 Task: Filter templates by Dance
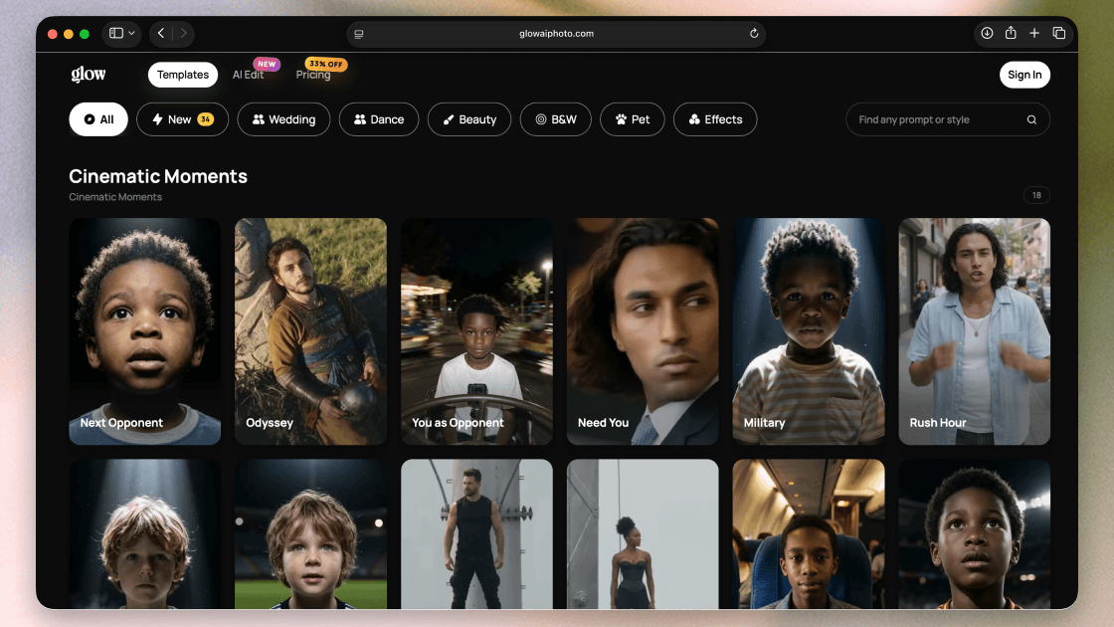point(379,119)
